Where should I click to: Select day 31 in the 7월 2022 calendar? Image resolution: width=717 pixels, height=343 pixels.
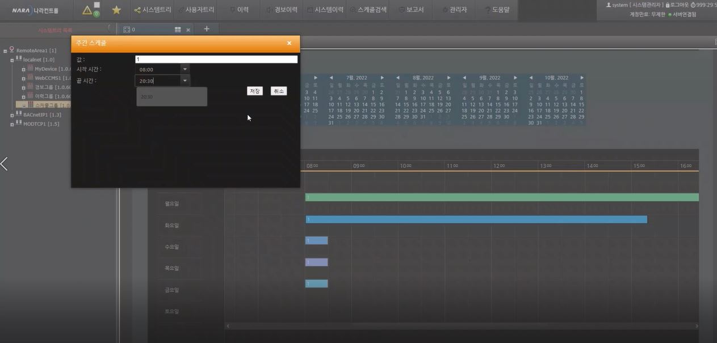click(331, 123)
